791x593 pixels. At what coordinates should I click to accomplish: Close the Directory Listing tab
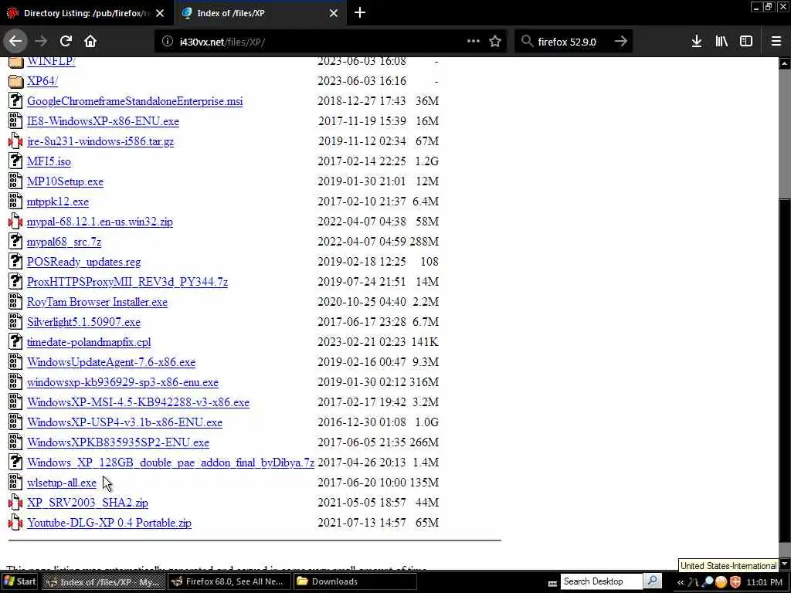coord(160,14)
